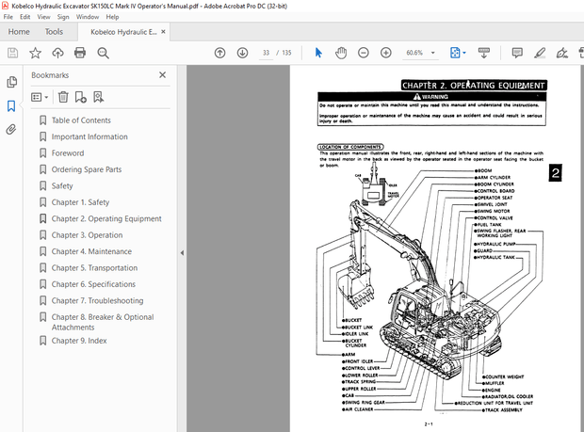
Task: Click the scrolling mode toolbar icon
Action: coord(484,53)
